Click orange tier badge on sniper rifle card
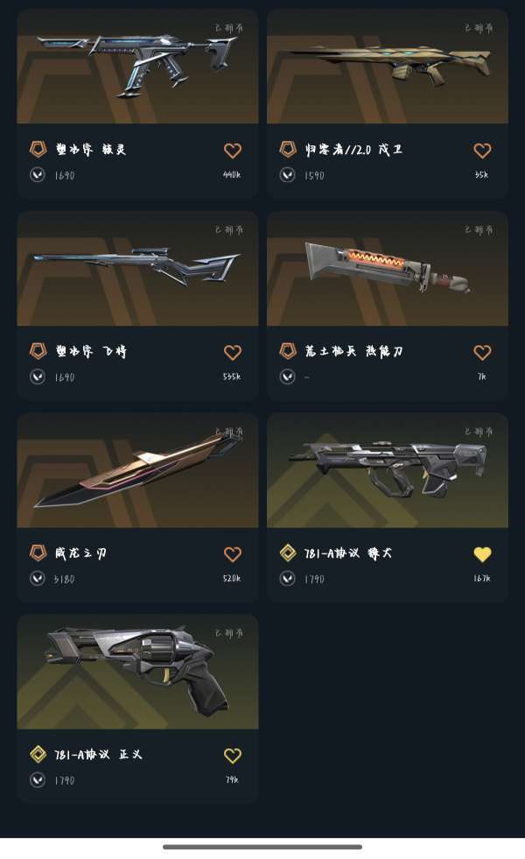The width and height of the screenshot is (525, 859). (38, 350)
